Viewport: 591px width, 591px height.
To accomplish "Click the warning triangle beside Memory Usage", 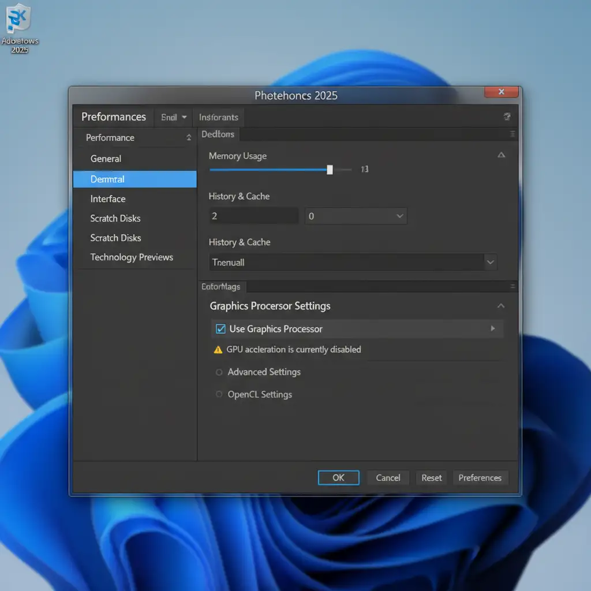I will (x=501, y=155).
